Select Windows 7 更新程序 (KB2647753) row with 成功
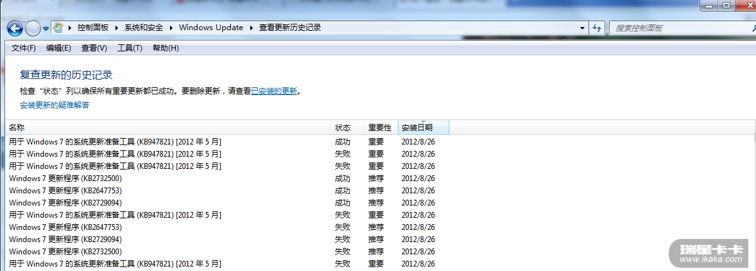 click(x=222, y=191)
